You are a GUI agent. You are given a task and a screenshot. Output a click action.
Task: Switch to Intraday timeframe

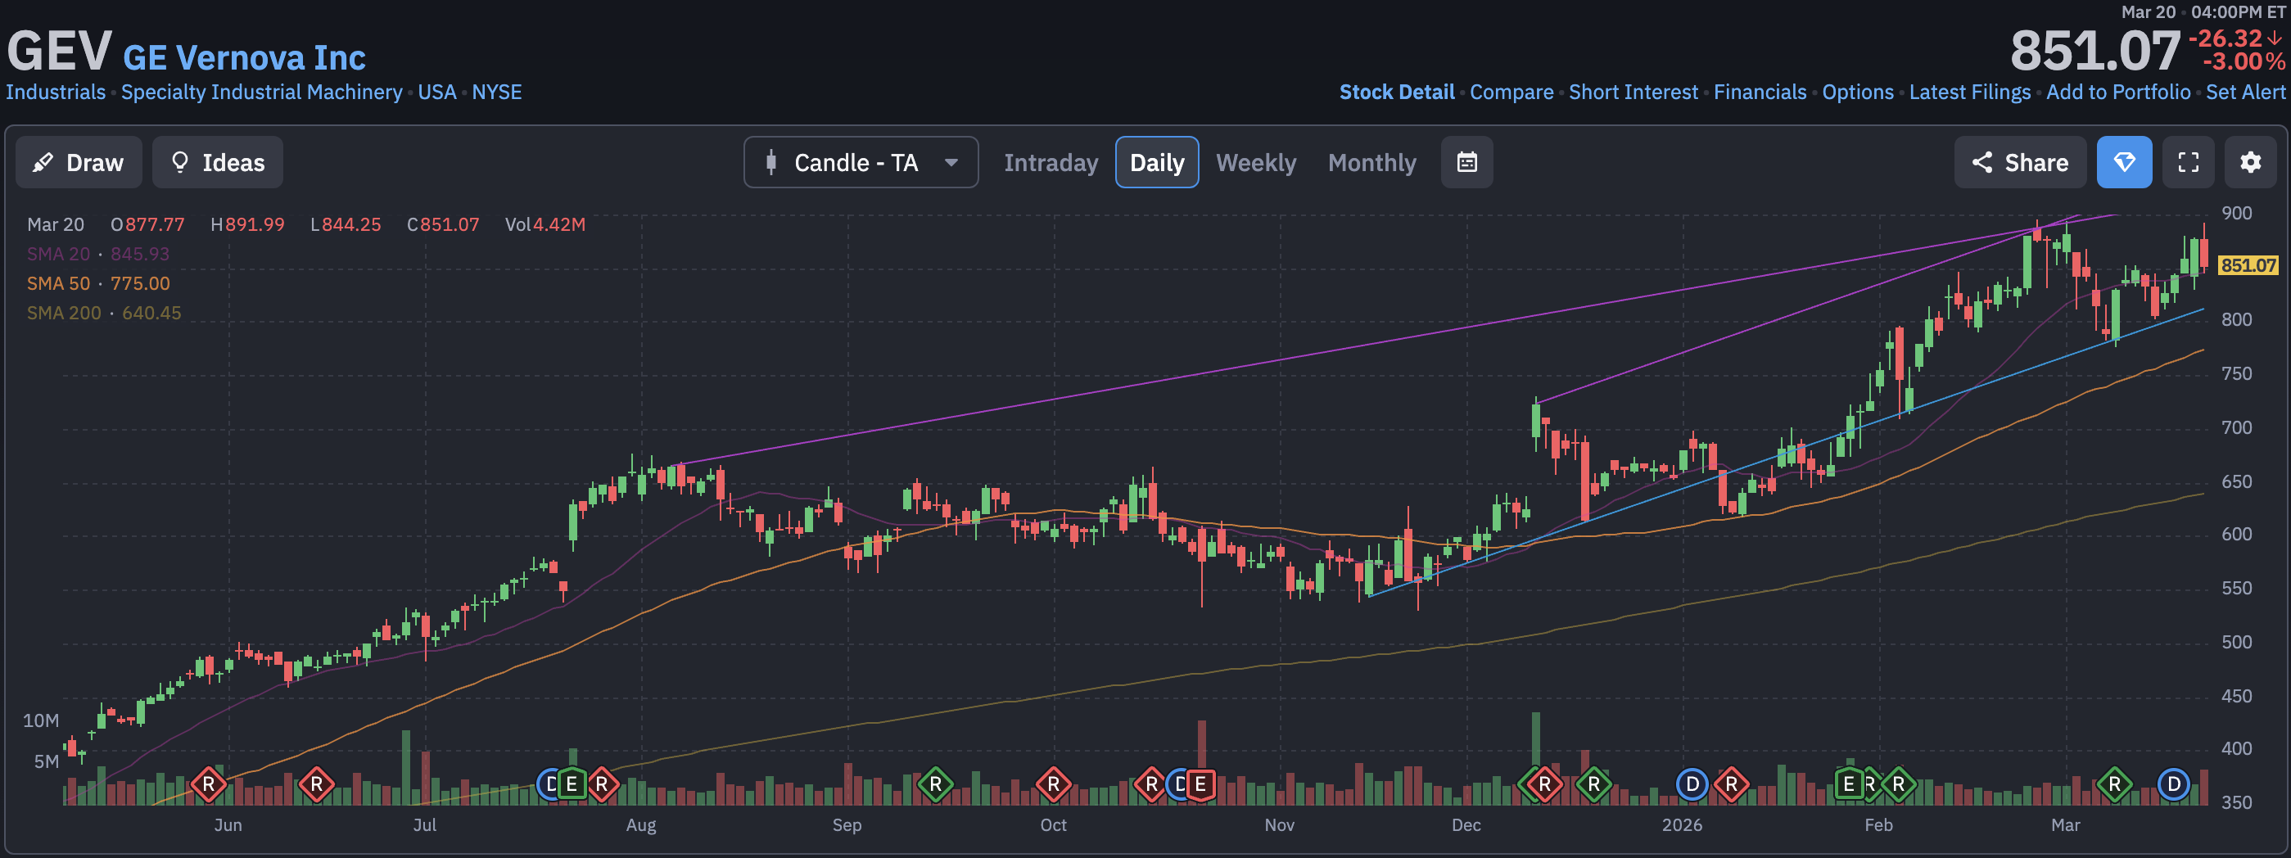tap(1051, 163)
